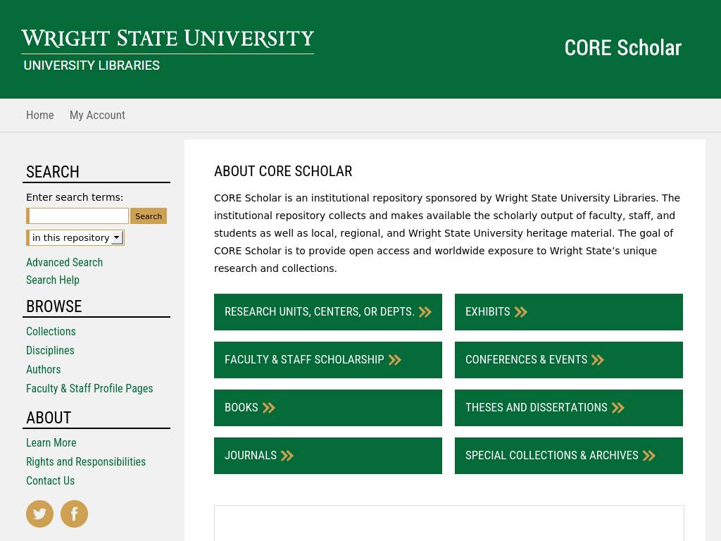The image size is (721, 541).
Task: Click the chevron arrows beside Journals
Action: (287, 456)
